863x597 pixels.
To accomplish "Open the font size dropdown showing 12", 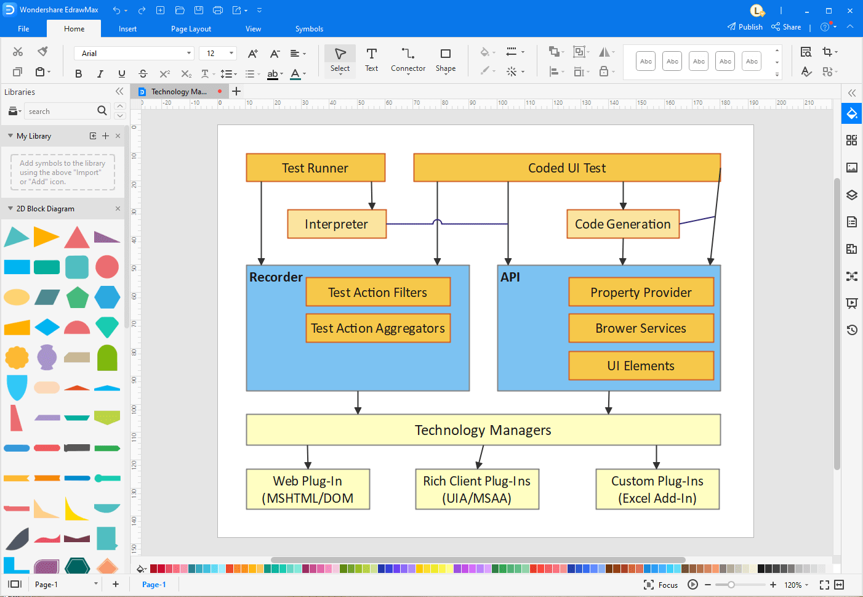I will [x=230, y=53].
